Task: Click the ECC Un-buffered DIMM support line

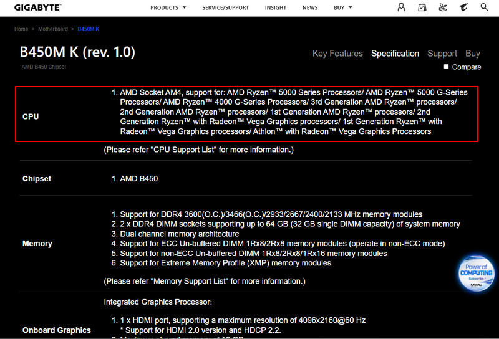Action: point(278,244)
